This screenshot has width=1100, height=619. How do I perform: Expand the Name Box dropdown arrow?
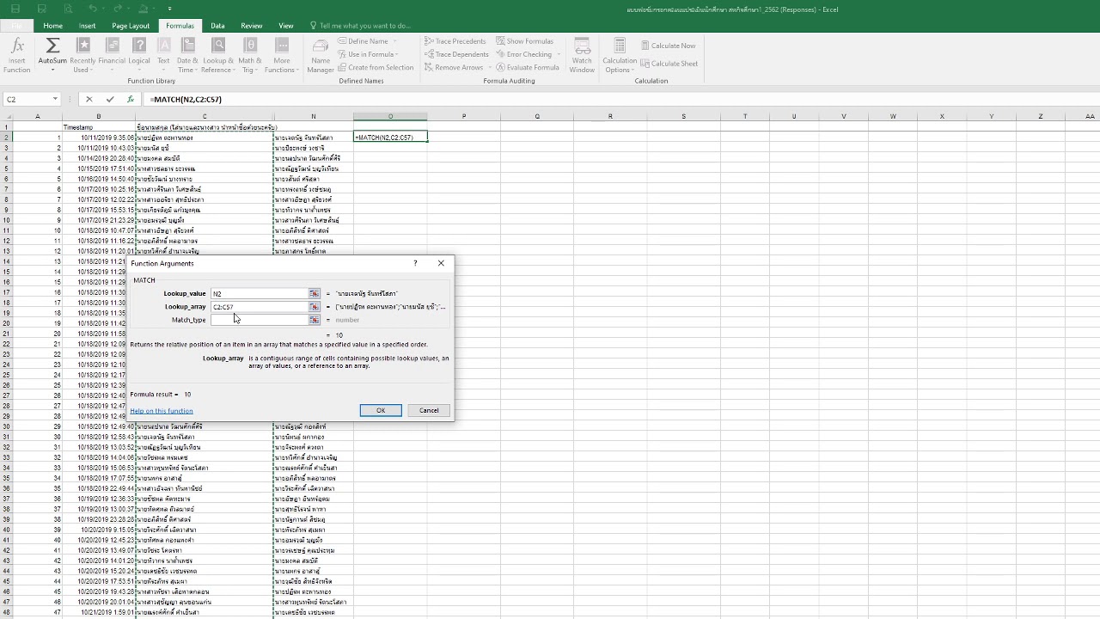coord(55,99)
